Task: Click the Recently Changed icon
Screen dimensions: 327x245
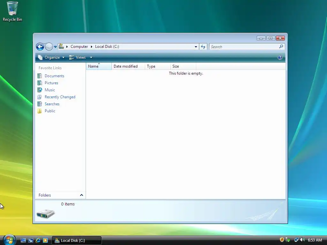Action: (40, 97)
